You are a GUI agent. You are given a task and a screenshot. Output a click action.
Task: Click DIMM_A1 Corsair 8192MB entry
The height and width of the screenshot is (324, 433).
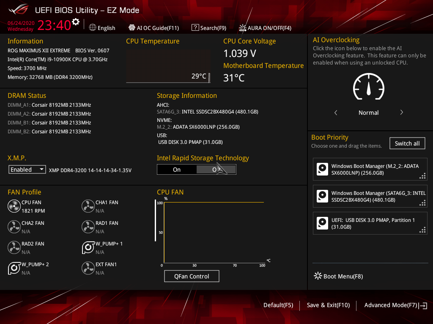(x=49, y=105)
